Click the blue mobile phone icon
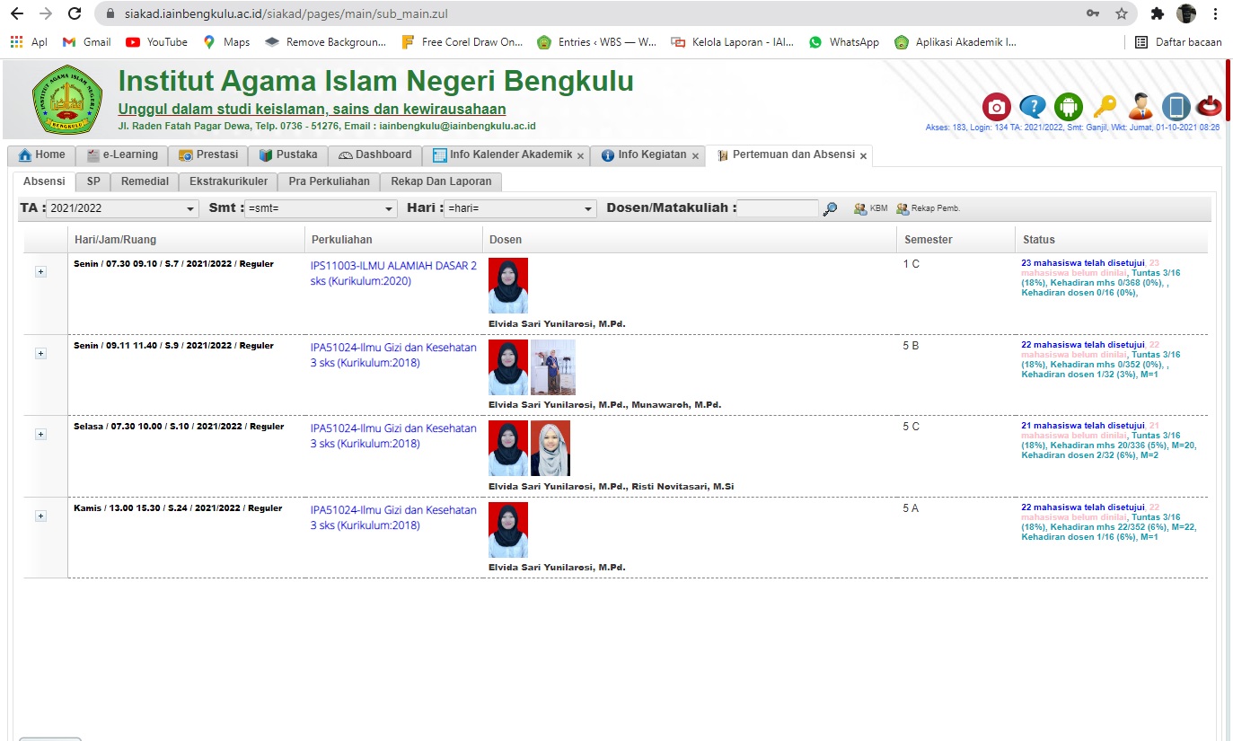Screen dimensions: 1233x741 pyautogui.click(x=1176, y=108)
